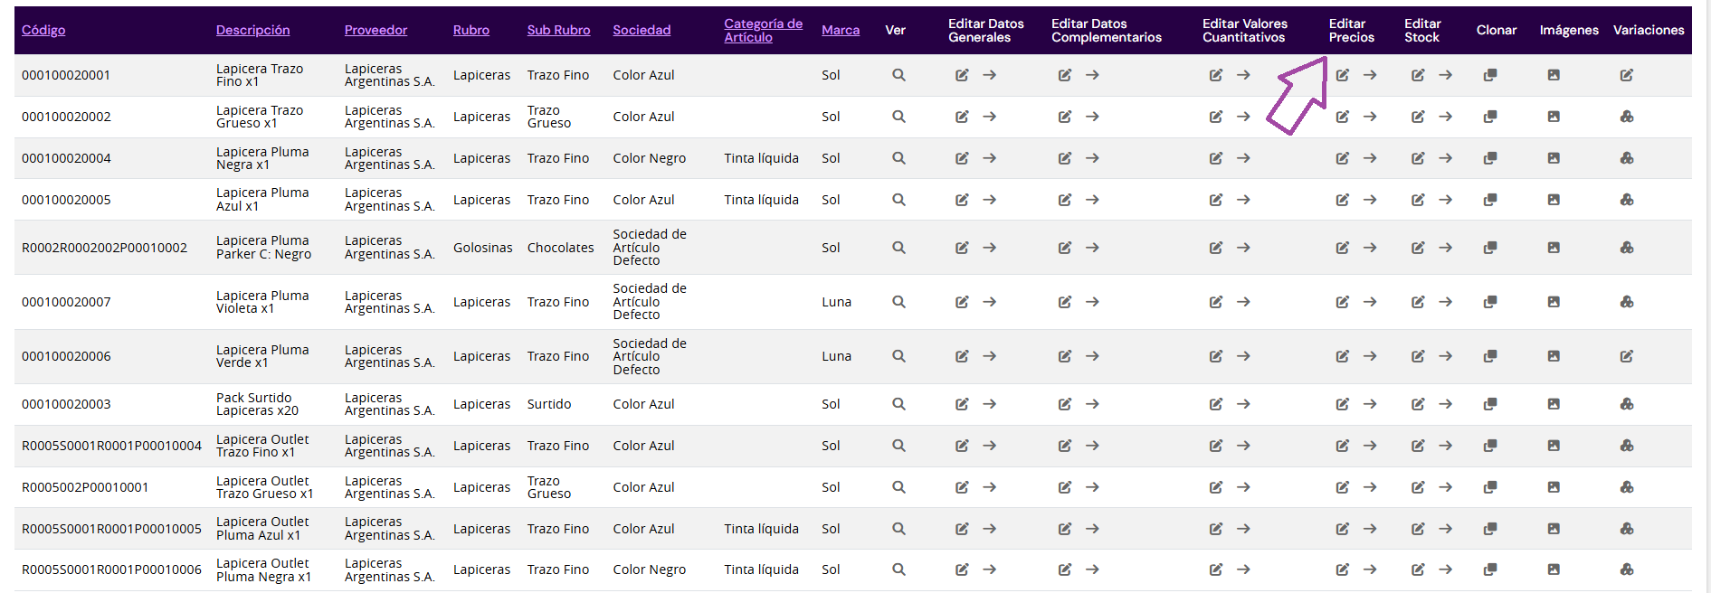Screen dimensions: 1711x593
Task: Open images for R0005S0001R0001P00010005
Action: pos(1554,529)
